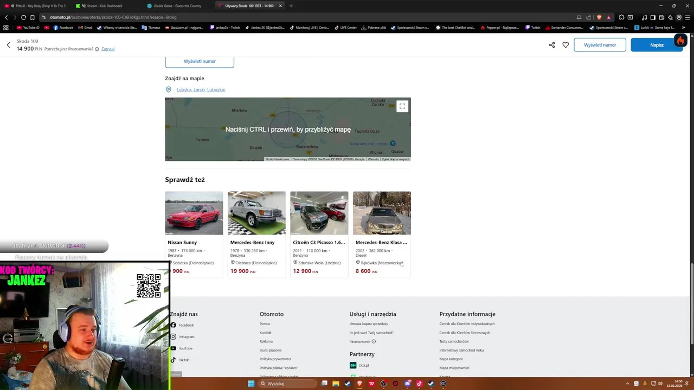Open the Mercedes-Benz Klasa listing thumbnail
The height and width of the screenshot is (390, 694).
pos(382,213)
